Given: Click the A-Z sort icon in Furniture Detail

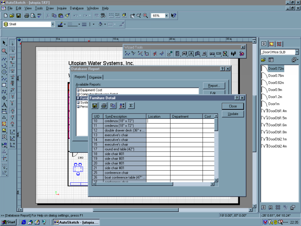Looking at the screenshot, I should (x=122, y=106).
